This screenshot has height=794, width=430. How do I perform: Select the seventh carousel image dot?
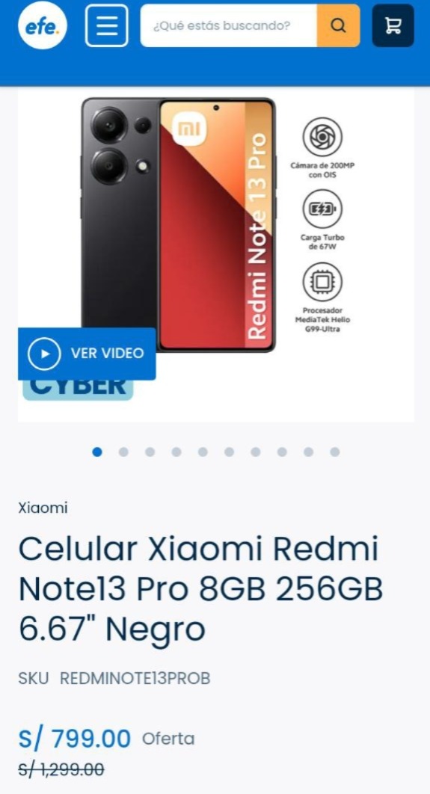256,452
